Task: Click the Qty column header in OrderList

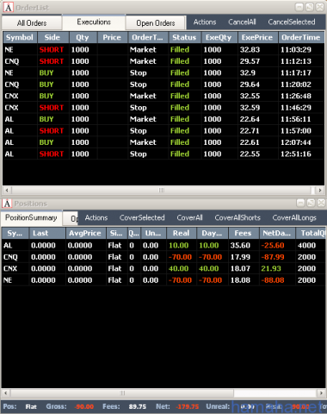Action: pos(83,37)
